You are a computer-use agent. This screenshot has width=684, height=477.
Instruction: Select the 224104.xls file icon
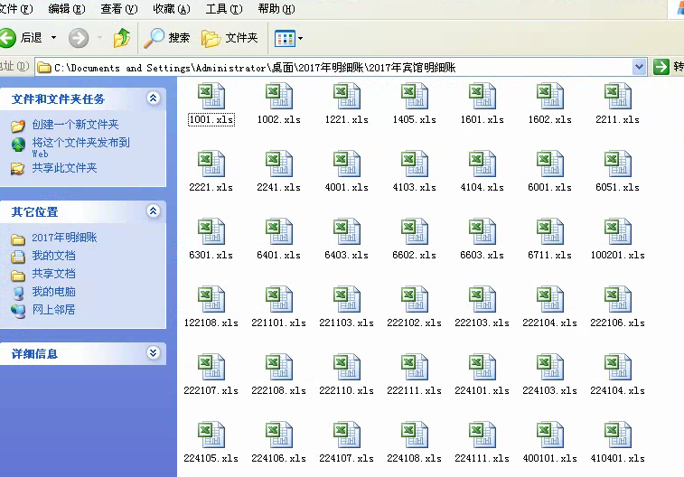[x=618, y=367]
